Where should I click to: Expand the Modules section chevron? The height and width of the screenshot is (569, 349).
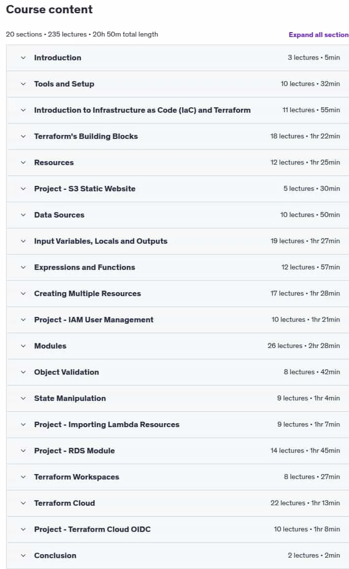[x=23, y=346]
